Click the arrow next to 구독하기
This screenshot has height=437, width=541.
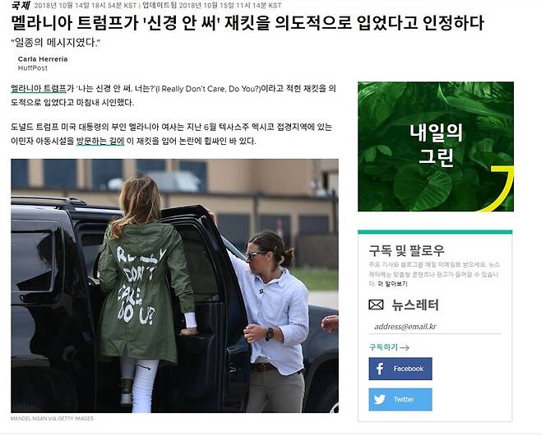[405, 347]
